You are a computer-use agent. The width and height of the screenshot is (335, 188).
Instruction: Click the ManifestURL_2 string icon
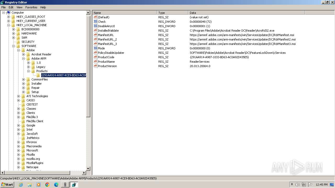pos(96,39)
